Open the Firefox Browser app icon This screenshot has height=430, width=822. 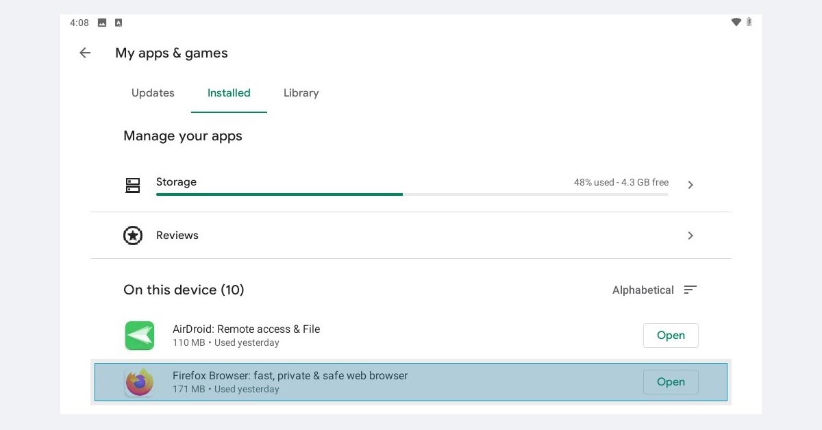140,382
